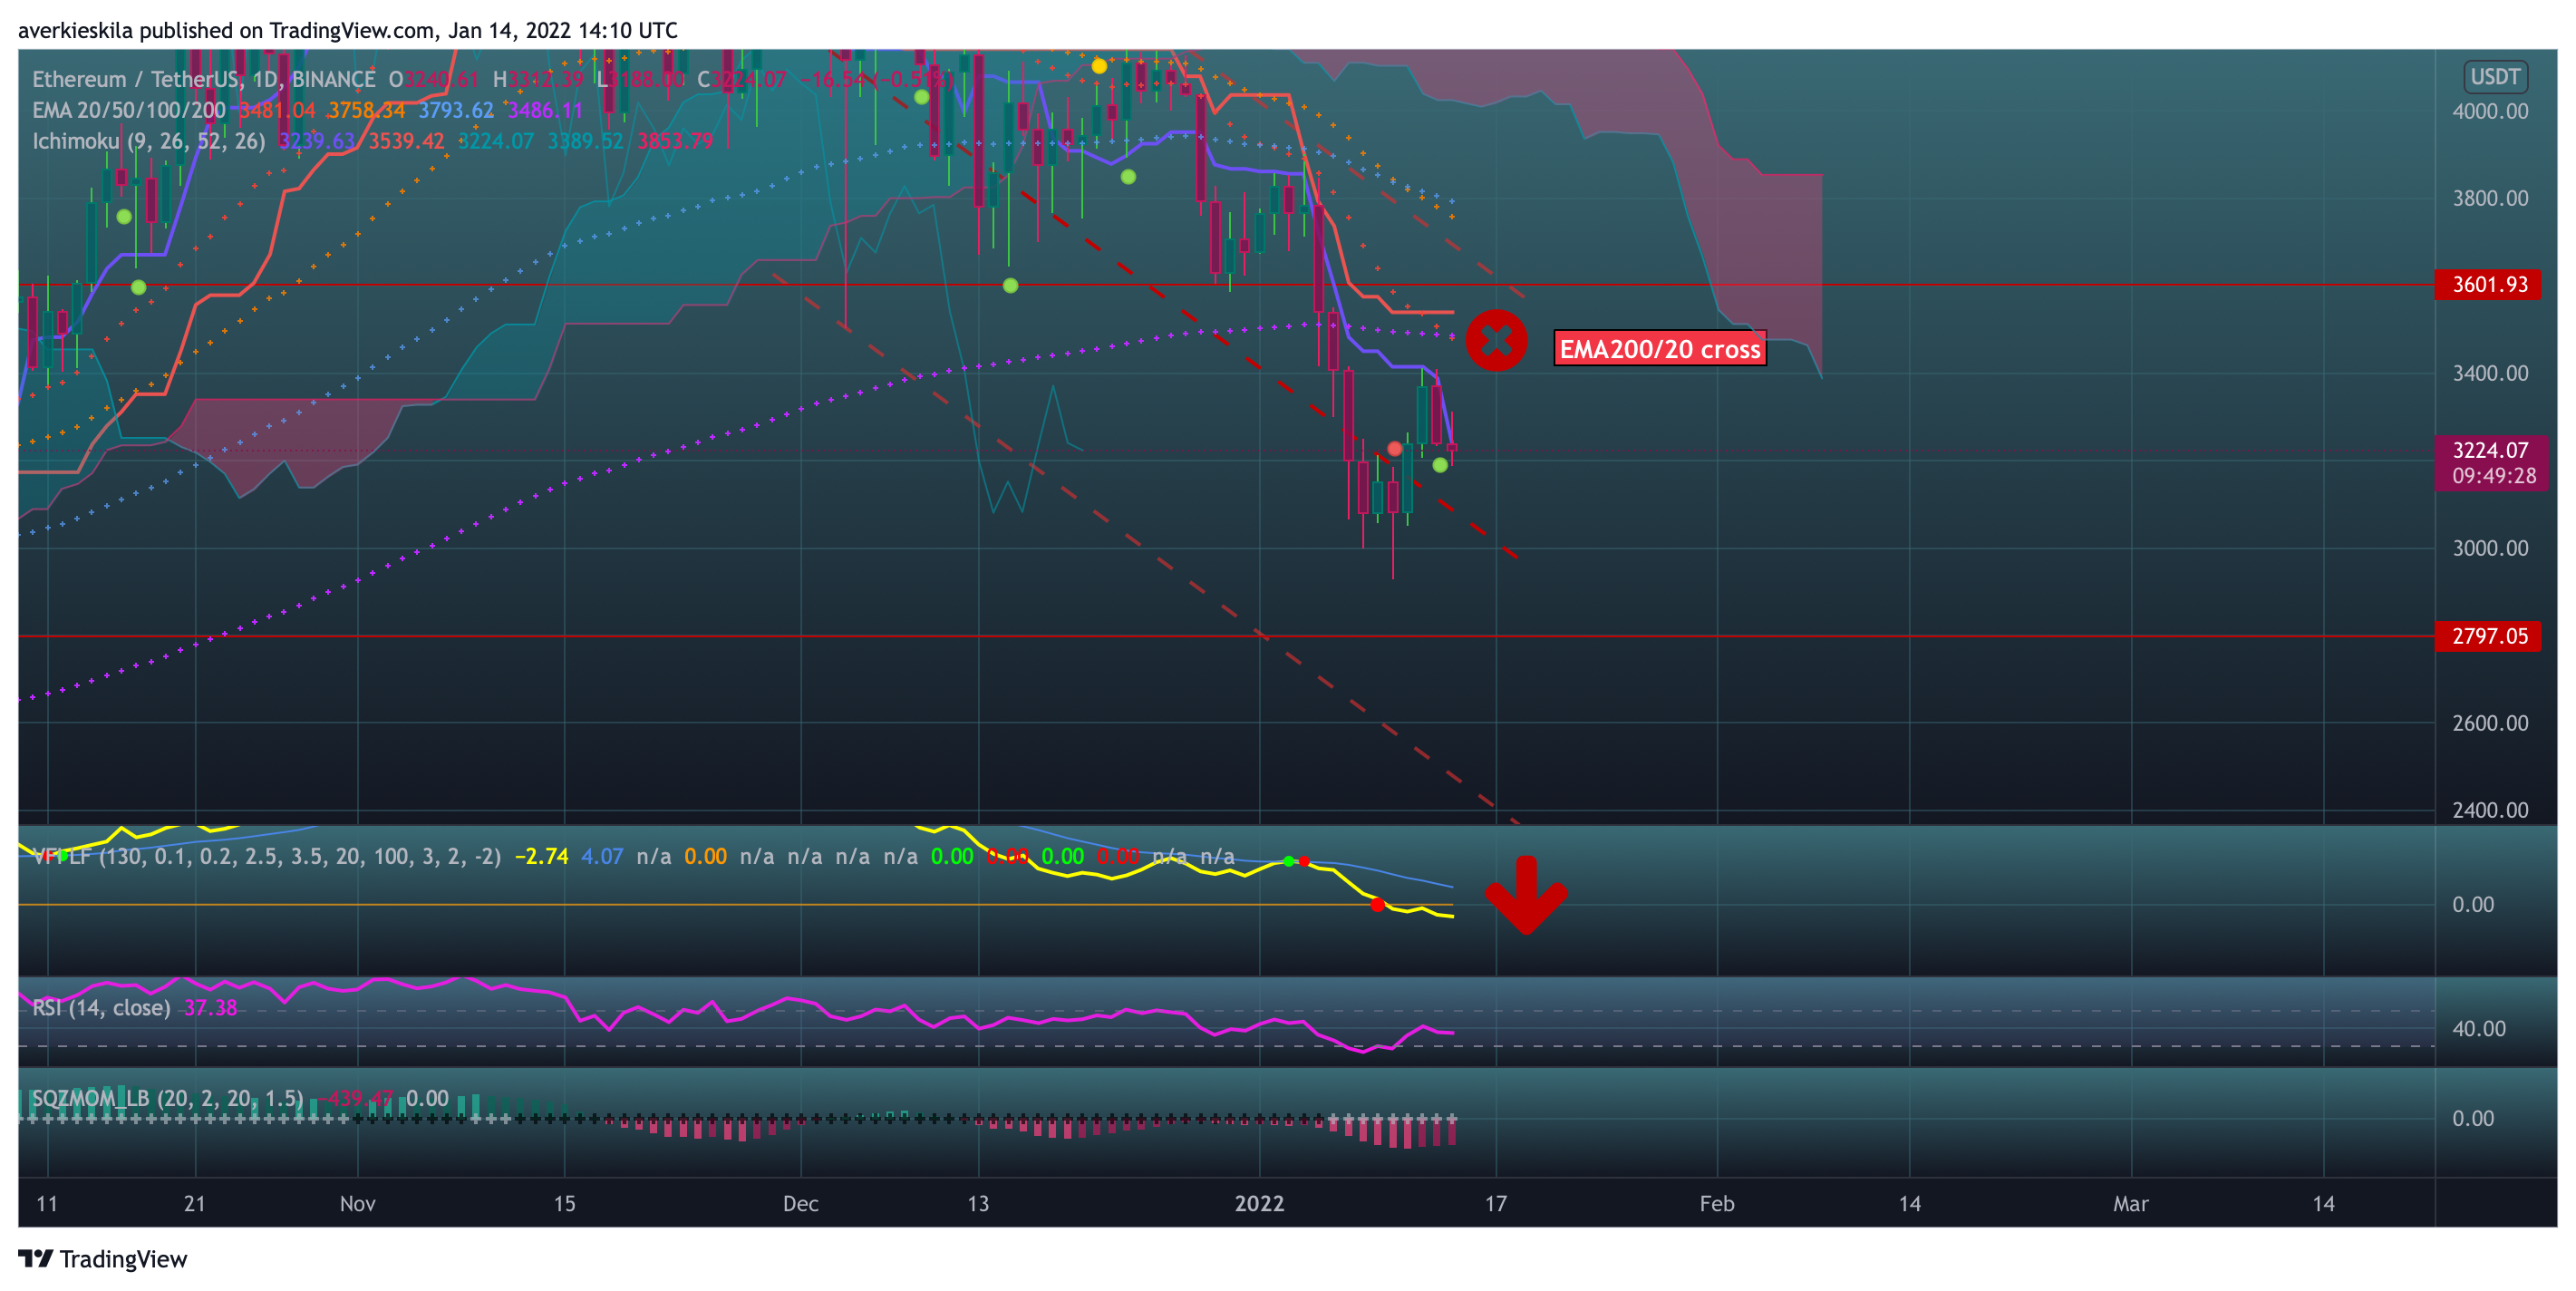Click the Dec label on time axis
This screenshot has width=2576, height=1291.
click(x=801, y=1203)
